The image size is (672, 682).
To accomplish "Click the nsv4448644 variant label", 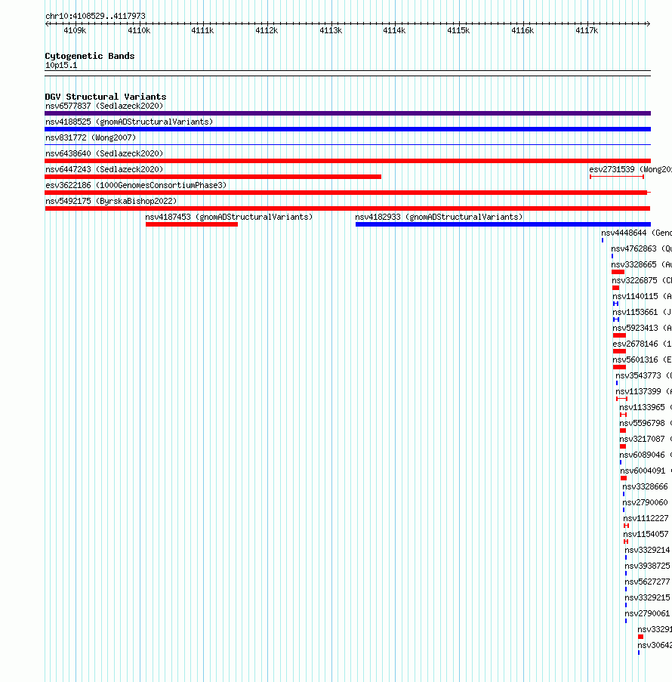I will [x=637, y=233].
